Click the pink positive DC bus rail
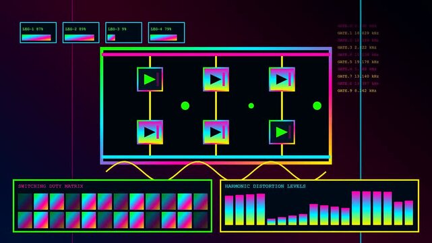The image size is (432, 243). (216, 55)
